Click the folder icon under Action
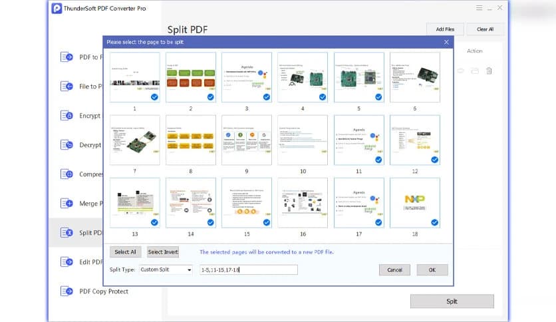The image size is (556, 322). click(475, 71)
